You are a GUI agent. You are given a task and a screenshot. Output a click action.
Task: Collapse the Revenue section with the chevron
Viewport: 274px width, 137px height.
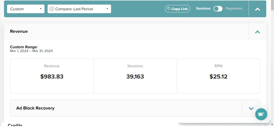click(257, 32)
